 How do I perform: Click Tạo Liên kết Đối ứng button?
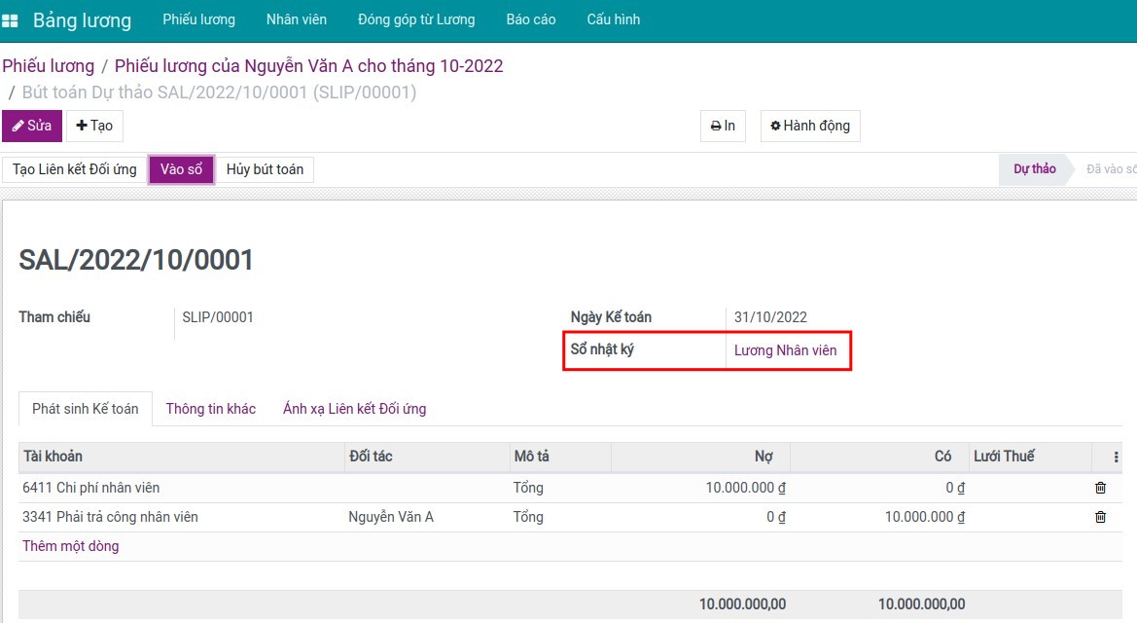coord(75,169)
